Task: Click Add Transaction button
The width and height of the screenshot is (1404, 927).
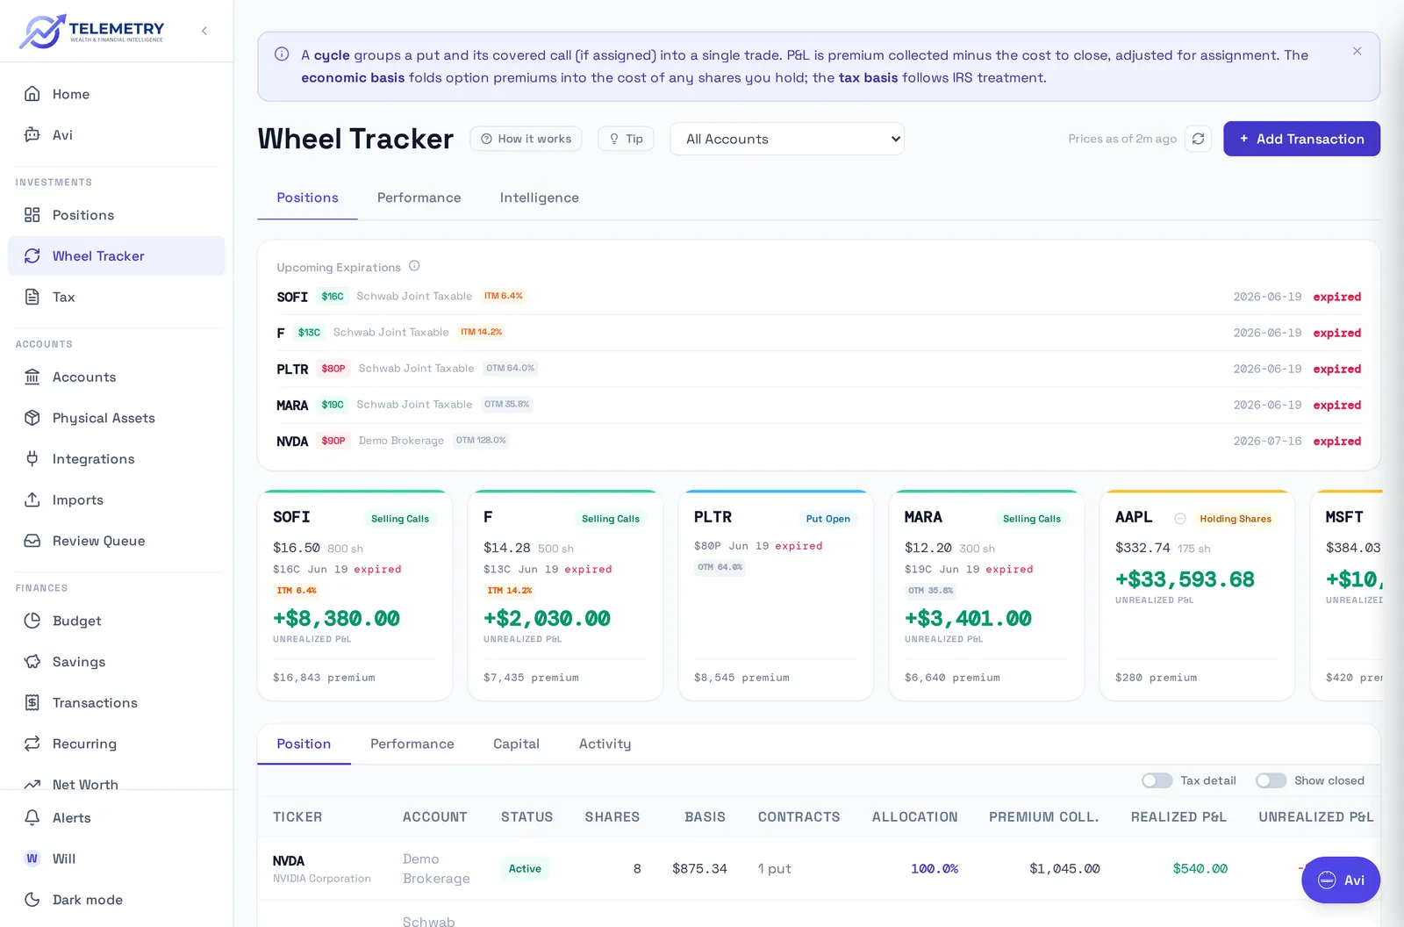Action: (1301, 139)
